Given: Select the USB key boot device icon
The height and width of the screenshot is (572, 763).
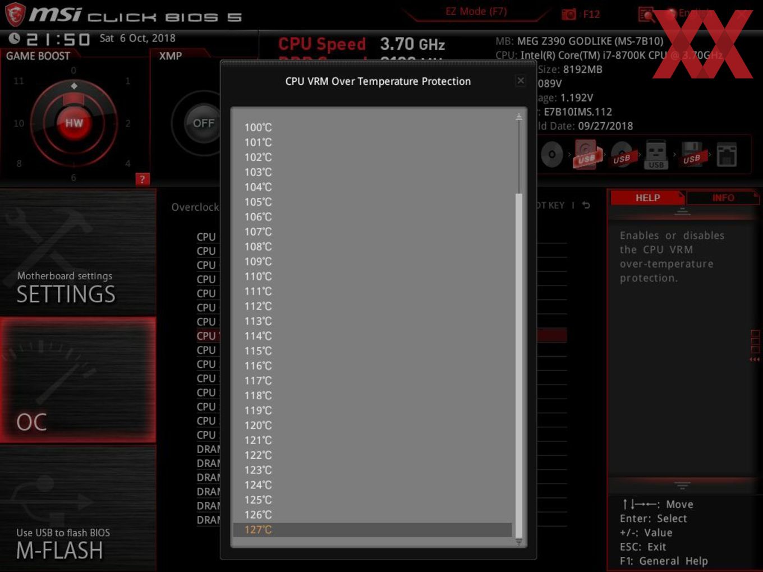Looking at the screenshot, I should coord(656,155).
